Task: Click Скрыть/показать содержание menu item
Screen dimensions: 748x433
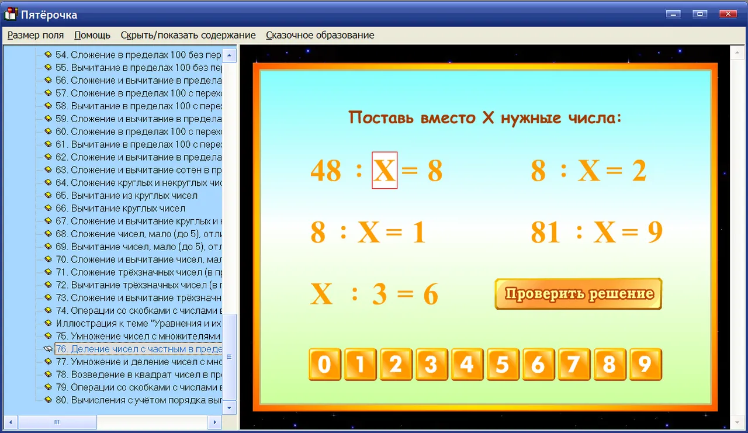Action: (x=188, y=35)
